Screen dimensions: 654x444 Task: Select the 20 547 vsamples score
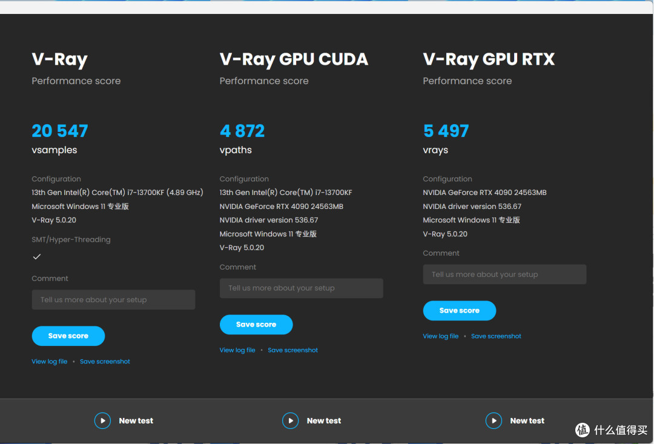(x=59, y=131)
